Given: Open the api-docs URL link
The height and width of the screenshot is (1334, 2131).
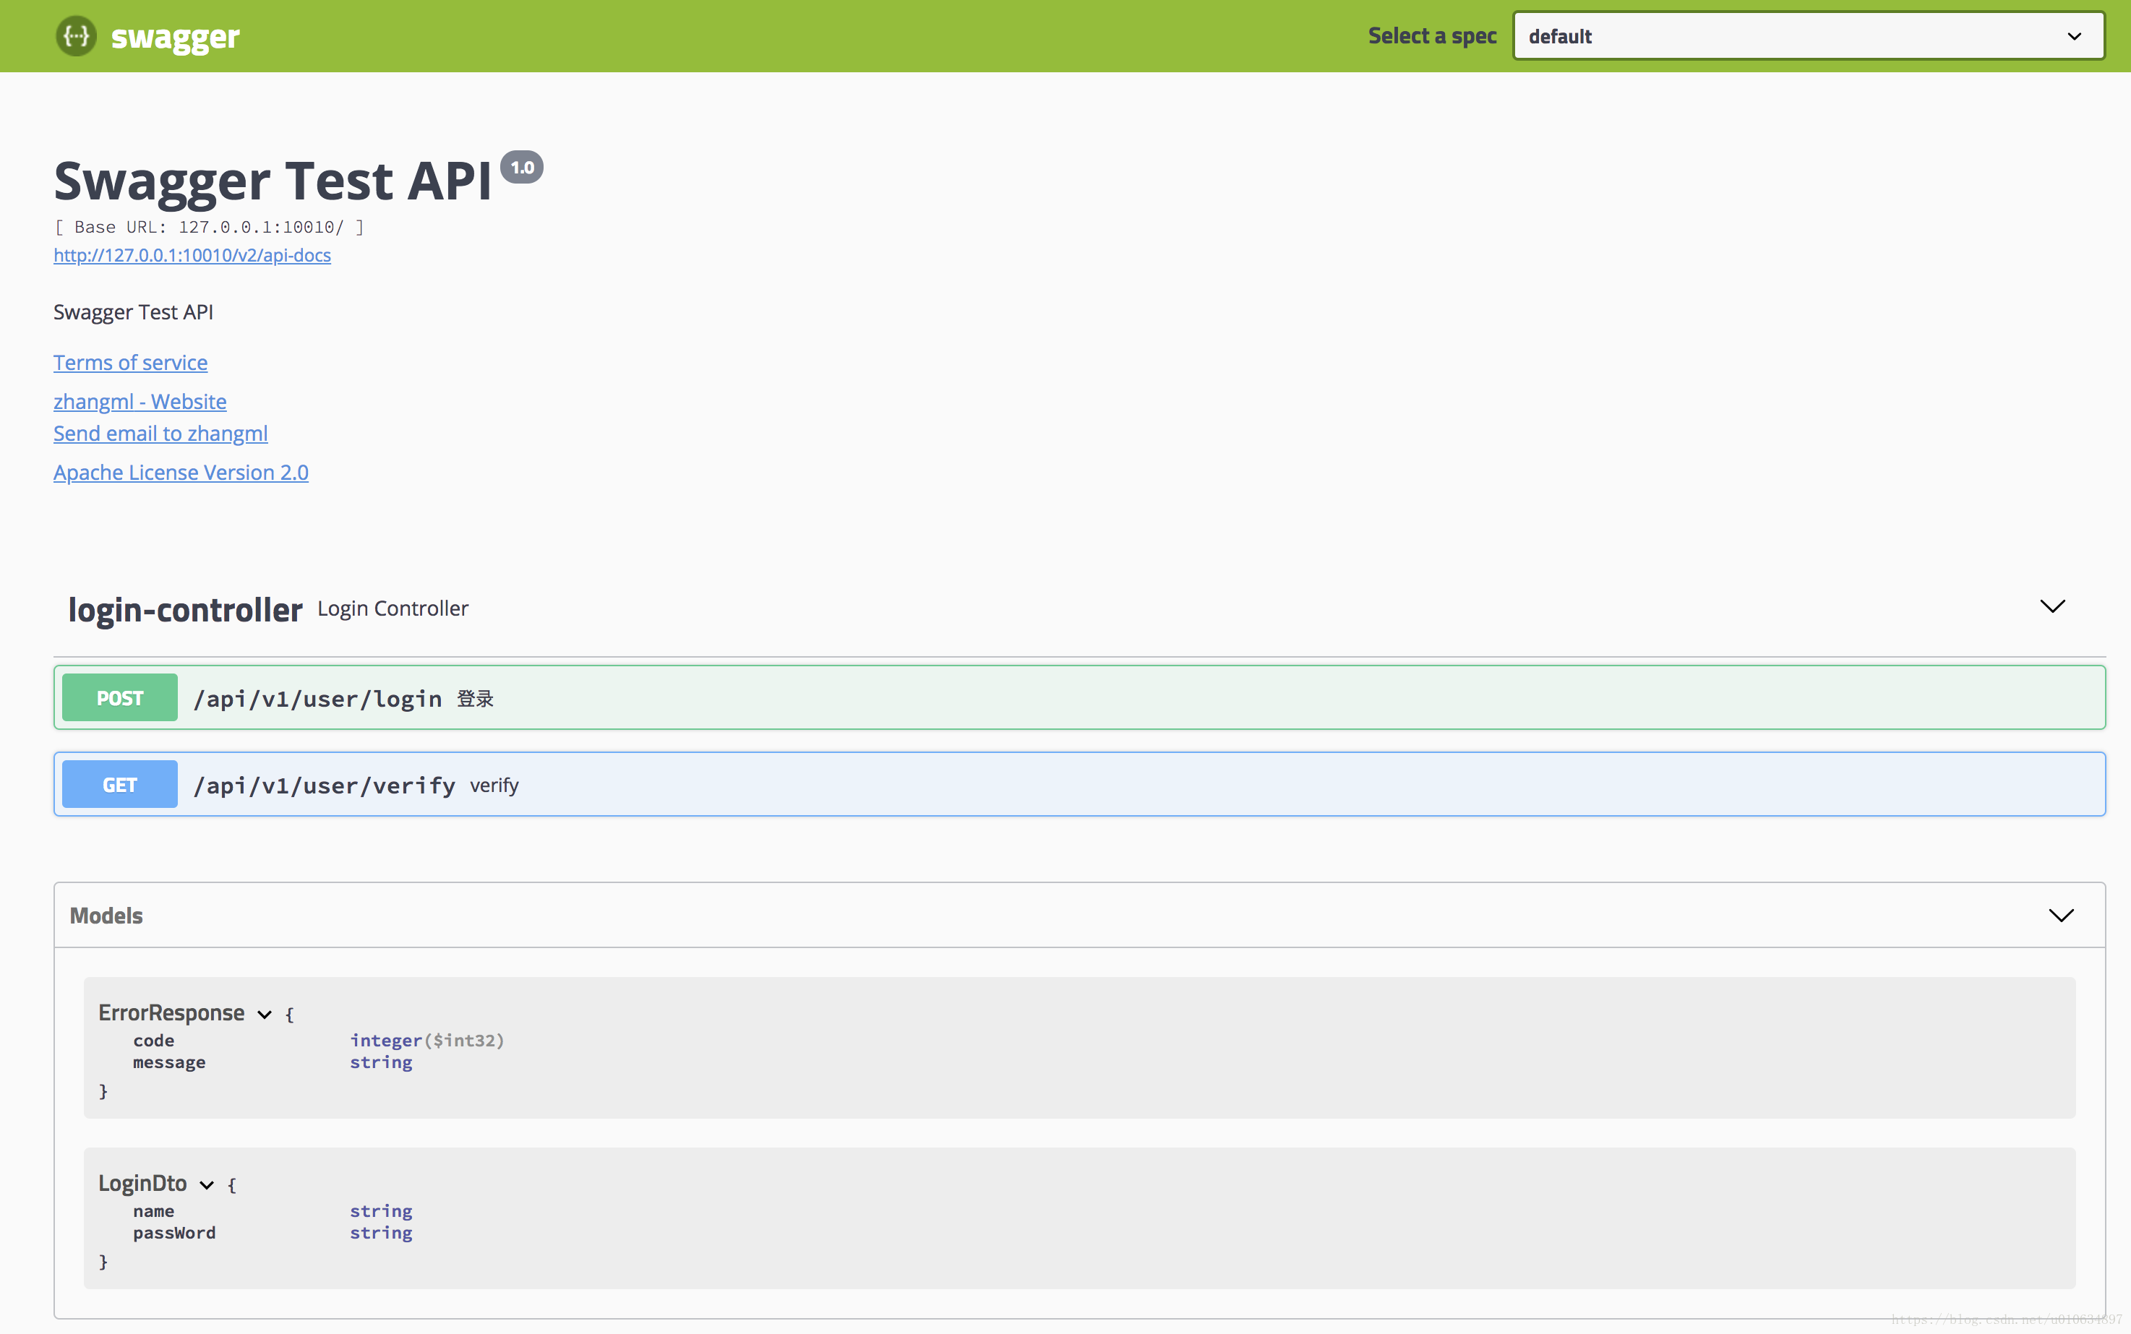Looking at the screenshot, I should (x=192, y=255).
